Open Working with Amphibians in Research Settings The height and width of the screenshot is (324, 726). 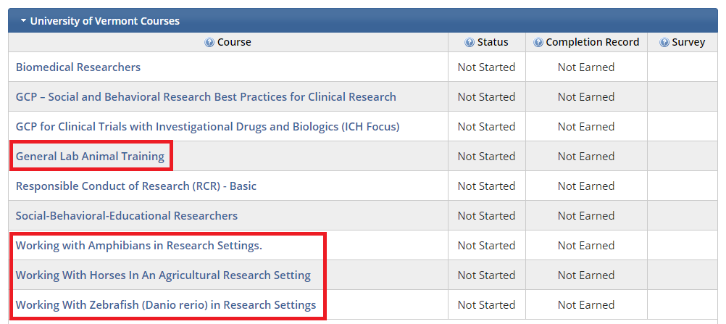click(x=139, y=245)
